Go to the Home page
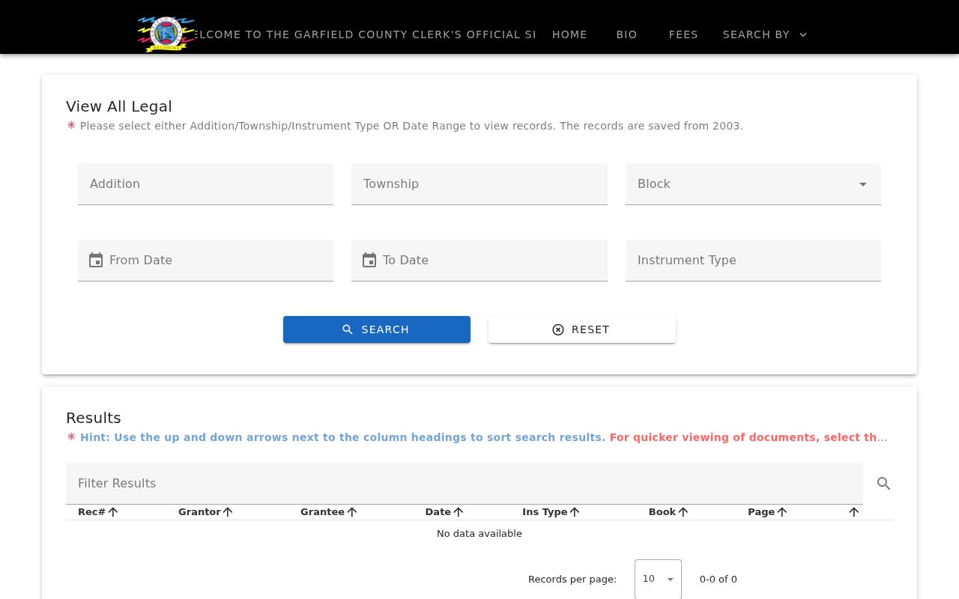 click(569, 34)
